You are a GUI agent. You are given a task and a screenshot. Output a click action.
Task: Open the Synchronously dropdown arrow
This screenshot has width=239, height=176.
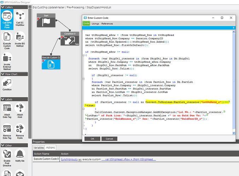click(80, 160)
